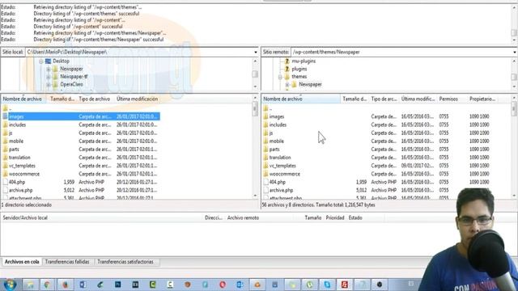Open Skype from the taskbar
Screen dimensions: 518x291
coord(327,285)
